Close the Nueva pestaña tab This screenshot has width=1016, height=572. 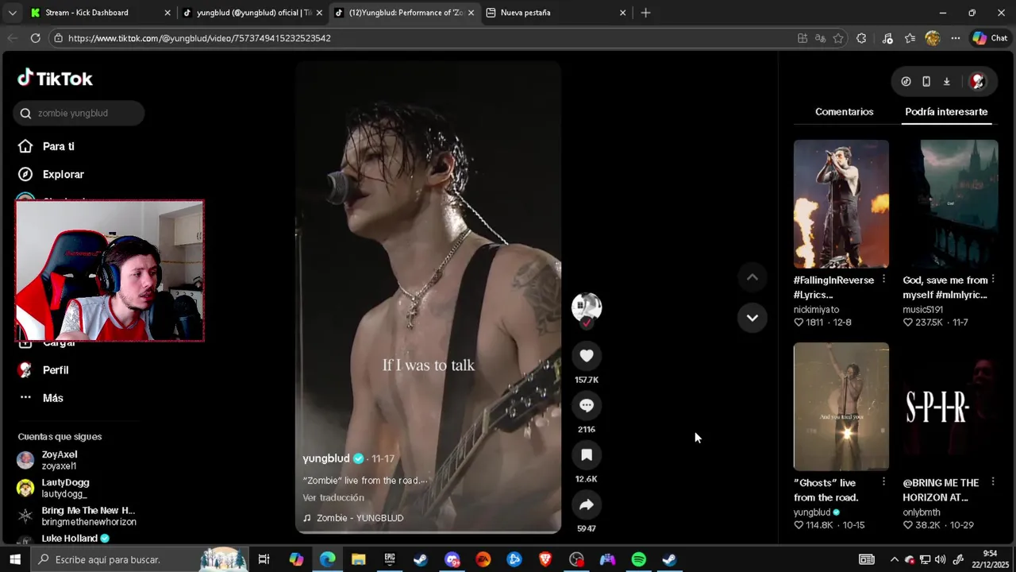(x=622, y=13)
